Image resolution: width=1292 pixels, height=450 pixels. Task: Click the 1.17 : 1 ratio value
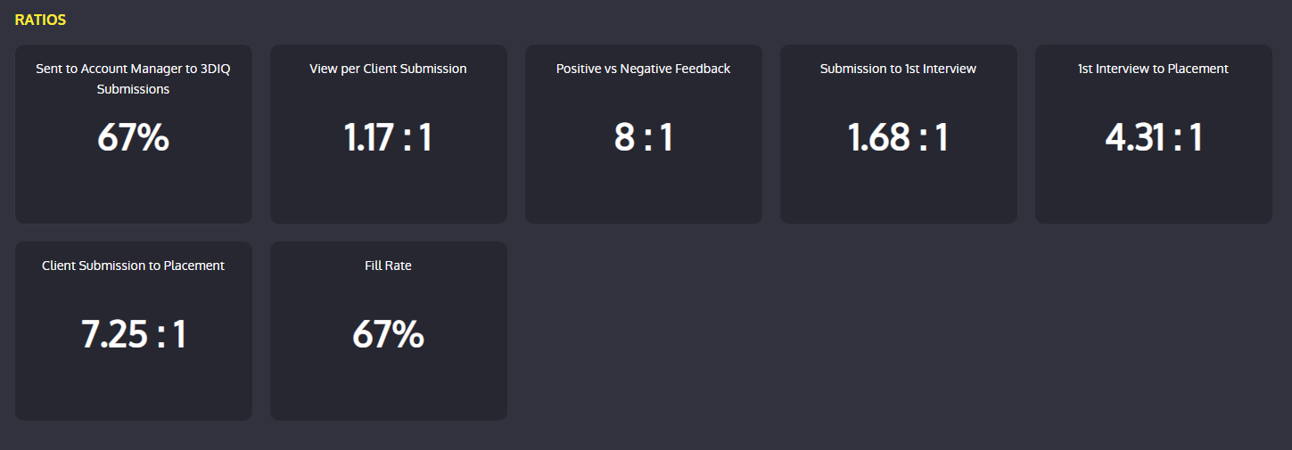pos(389,137)
